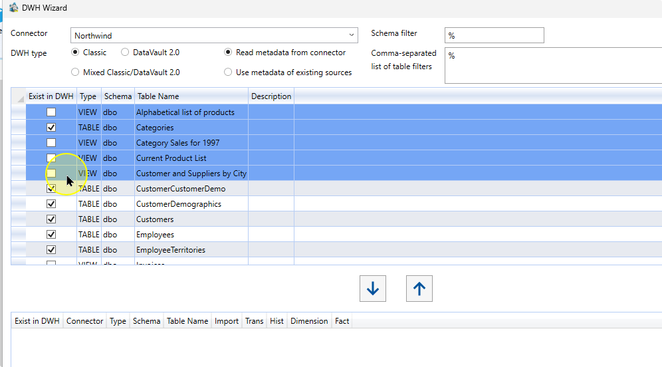The height and width of the screenshot is (367, 662).
Task: Click the row header of the Employees row
Action: 19,235
